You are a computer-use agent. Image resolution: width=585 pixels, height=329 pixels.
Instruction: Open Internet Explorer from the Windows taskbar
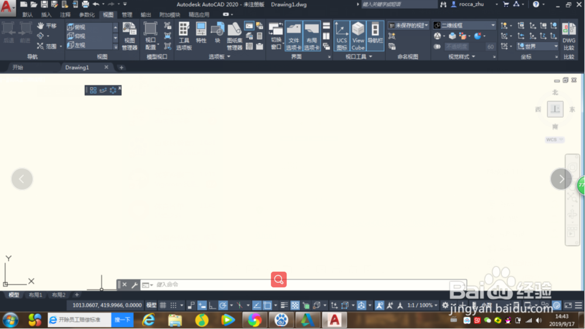tap(148, 320)
